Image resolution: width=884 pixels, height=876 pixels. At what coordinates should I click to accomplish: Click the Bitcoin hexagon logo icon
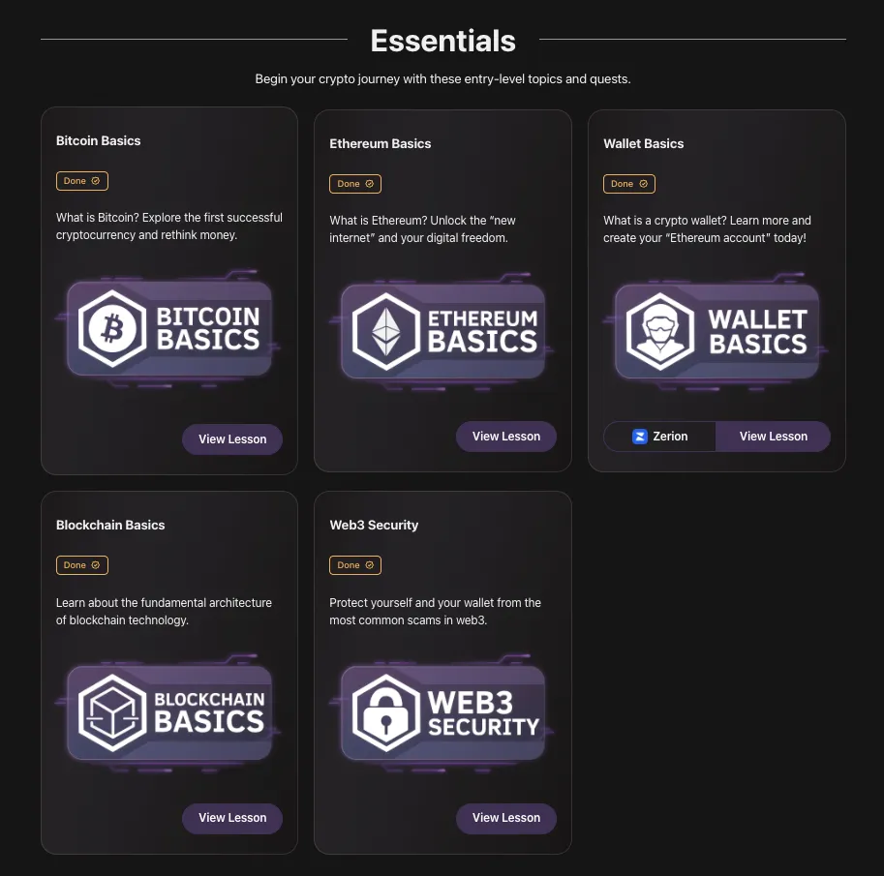click(x=112, y=328)
